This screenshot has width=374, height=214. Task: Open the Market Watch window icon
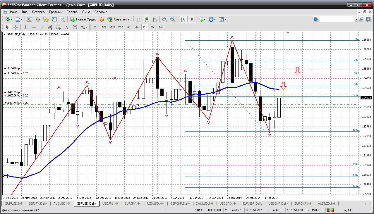pyautogui.click(x=30, y=19)
